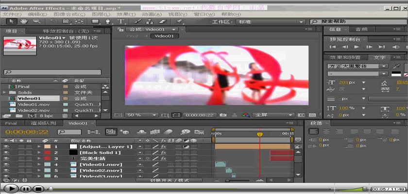408x194 pixels.
Task: Select the Pan Behind tool
Action: tap(79, 21)
